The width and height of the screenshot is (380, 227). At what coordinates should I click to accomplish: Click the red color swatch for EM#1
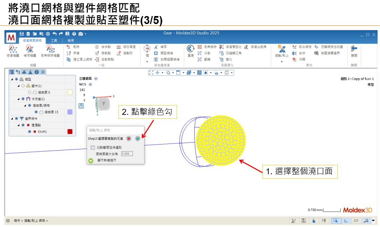tap(70, 132)
